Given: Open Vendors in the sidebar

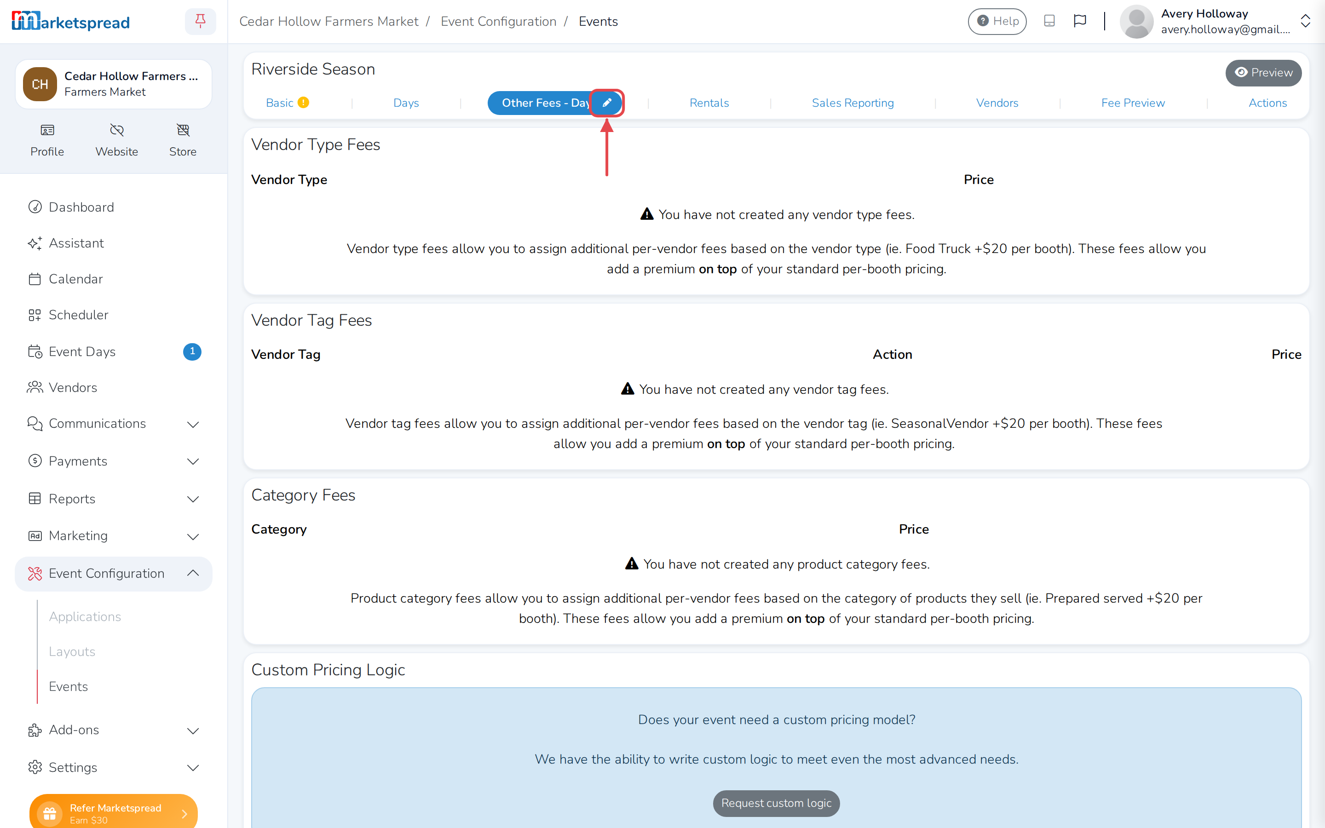Looking at the screenshot, I should pyautogui.click(x=113, y=387).
